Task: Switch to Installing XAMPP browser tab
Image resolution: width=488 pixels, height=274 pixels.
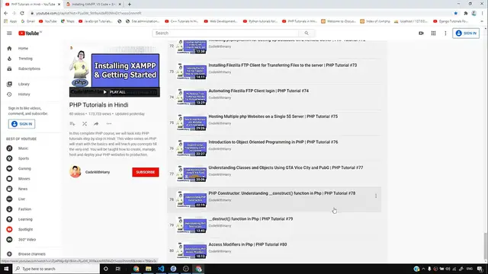Action: point(94,5)
